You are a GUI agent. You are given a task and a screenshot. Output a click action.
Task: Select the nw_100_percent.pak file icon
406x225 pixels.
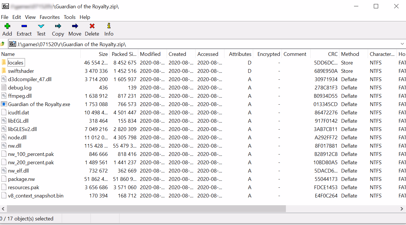click(x=4, y=154)
